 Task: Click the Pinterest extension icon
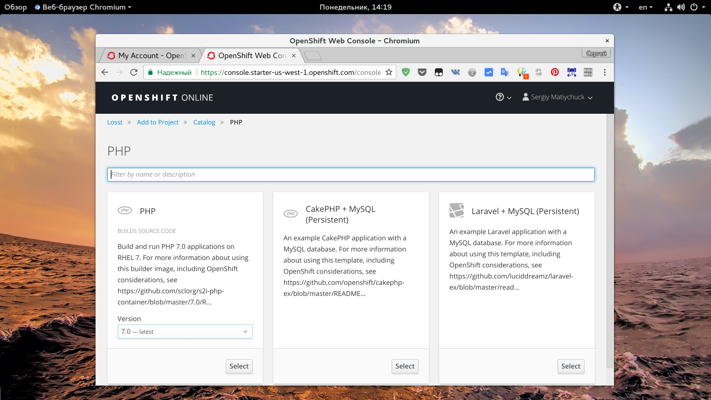pos(555,72)
